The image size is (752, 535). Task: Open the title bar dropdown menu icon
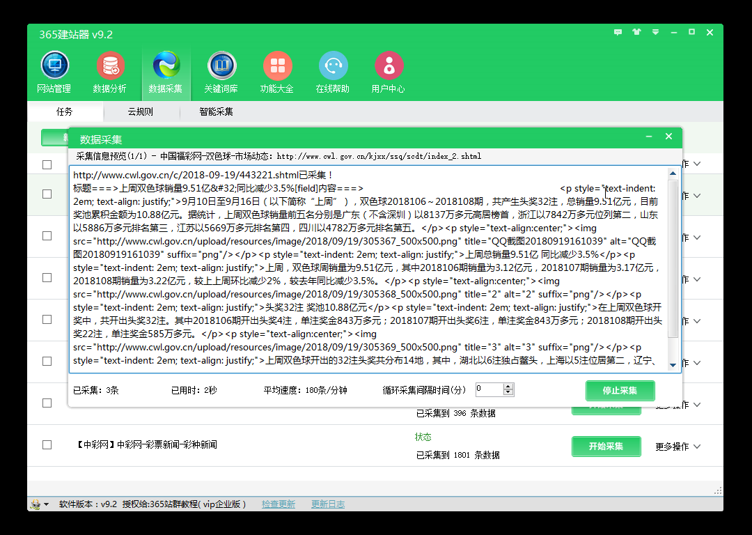click(x=655, y=32)
